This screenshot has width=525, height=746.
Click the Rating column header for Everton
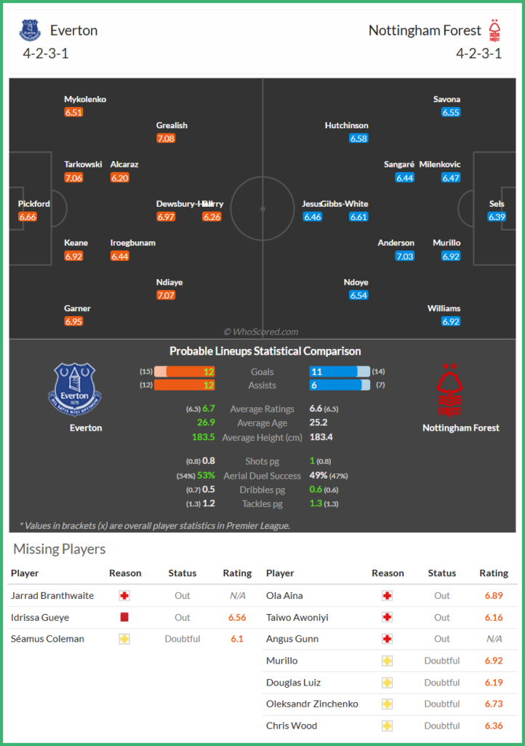click(x=237, y=573)
